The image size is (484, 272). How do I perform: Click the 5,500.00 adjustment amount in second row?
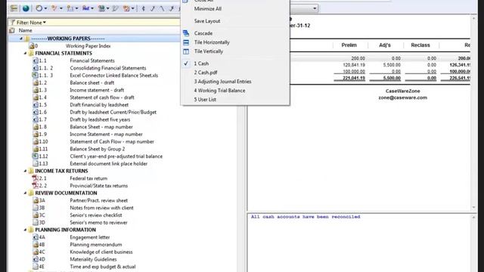click(x=392, y=65)
